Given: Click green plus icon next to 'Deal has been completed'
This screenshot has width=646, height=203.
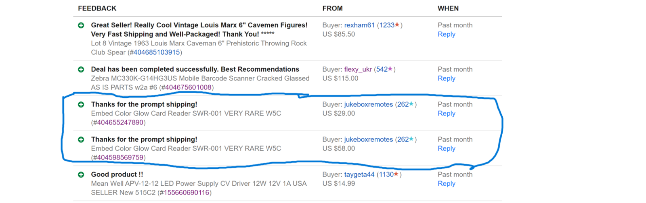Looking at the screenshot, I should [x=81, y=70].
